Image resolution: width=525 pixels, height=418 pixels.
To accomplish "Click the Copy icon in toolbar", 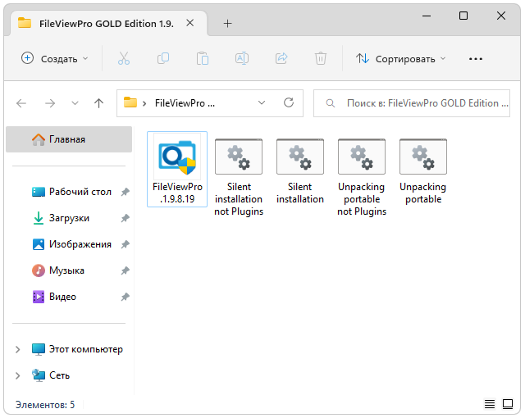I will pos(163,58).
